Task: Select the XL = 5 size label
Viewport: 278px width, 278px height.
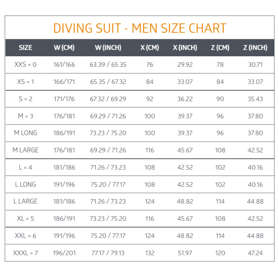Action: click(25, 219)
